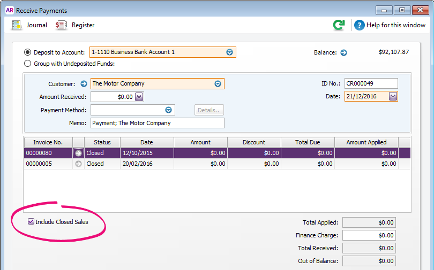The image size is (434, 270).
Task: Open the Payment Method dropdown
Action: point(168,110)
